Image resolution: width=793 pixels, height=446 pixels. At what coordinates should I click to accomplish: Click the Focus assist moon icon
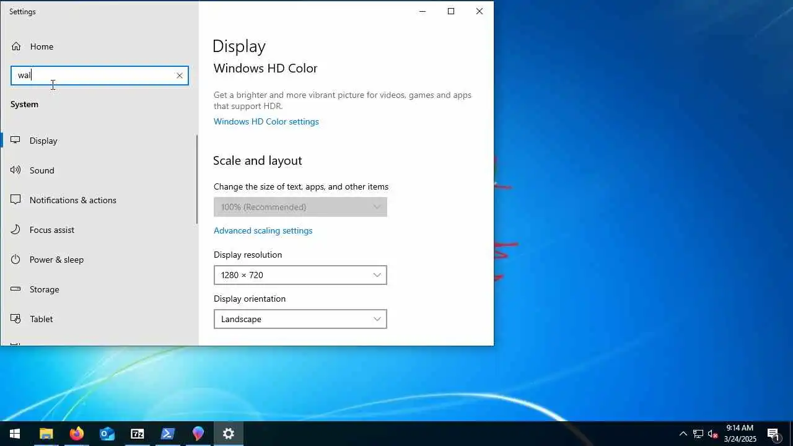click(15, 230)
